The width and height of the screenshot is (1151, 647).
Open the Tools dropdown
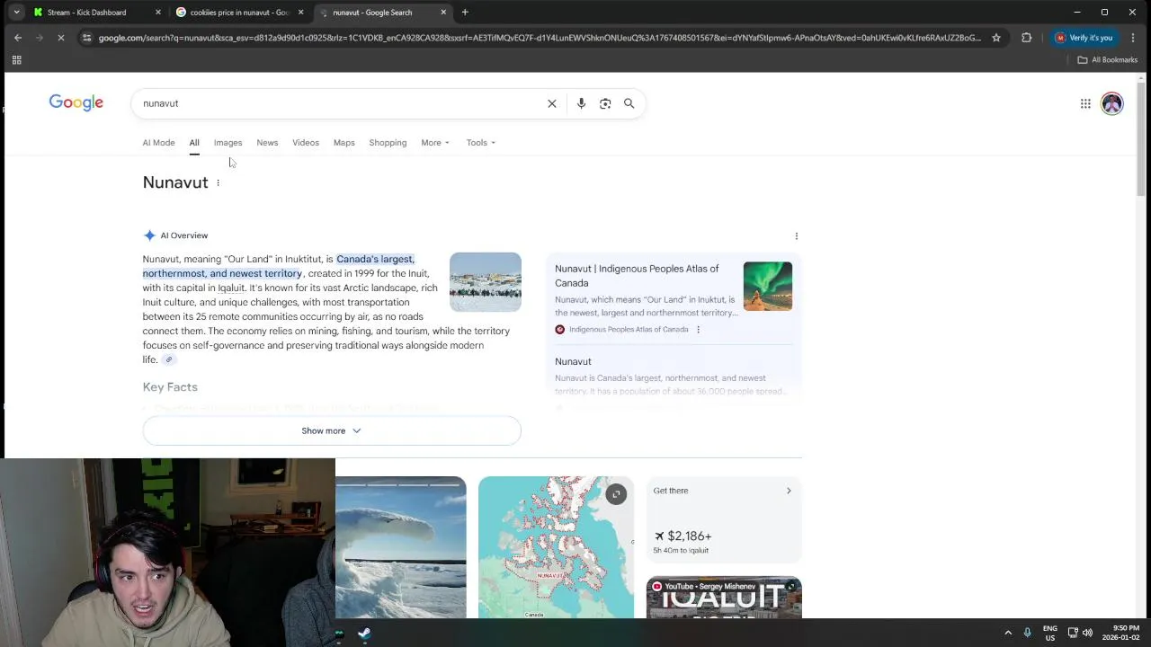tap(481, 143)
